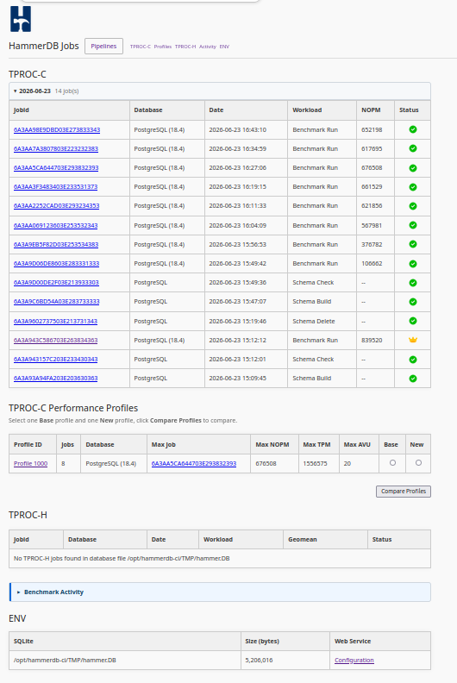Open job 6A3A9602737503E213731343
The height and width of the screenshot is (683, 457).
pos(55,321)
